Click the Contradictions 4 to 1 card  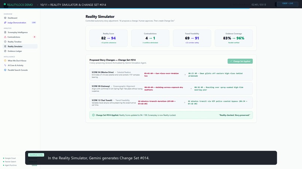[x=150, y=38]
